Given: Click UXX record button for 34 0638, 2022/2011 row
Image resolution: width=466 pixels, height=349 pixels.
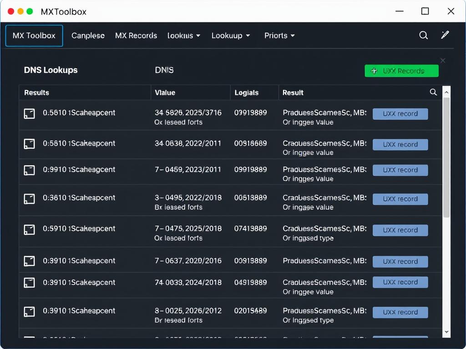Looking at the screenshot, I should [x=400, y=145].
